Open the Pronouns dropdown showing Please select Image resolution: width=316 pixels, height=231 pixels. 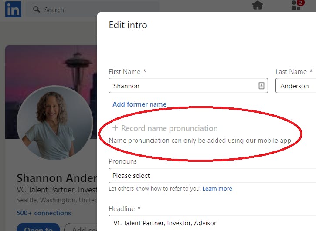(x=212, y=175)
